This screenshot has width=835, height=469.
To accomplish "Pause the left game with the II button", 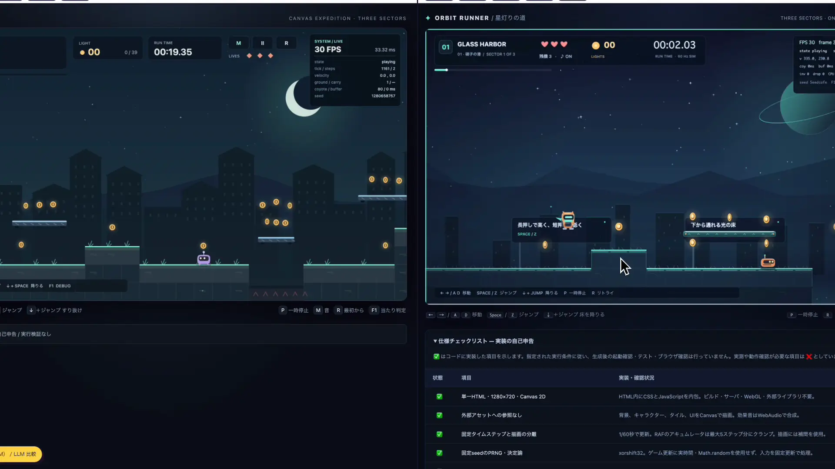I will [262, 43].
